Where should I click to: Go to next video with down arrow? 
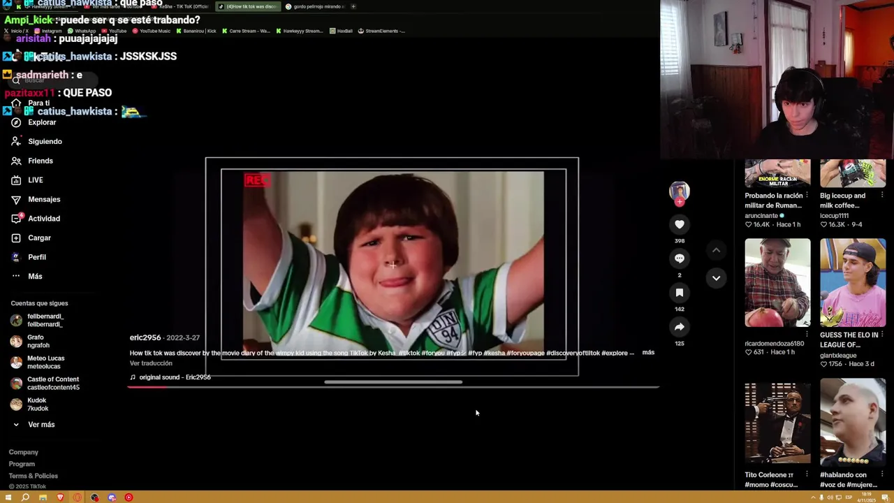click(716, 278)
